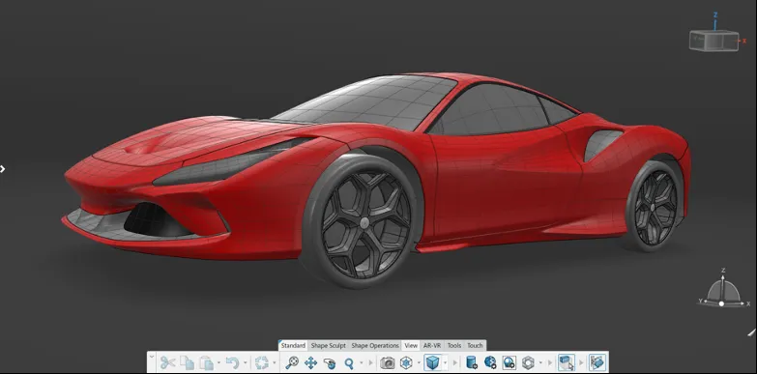Click the view cube orientation widget
Viewport: 757px width, 374px height.
(714, 41)
